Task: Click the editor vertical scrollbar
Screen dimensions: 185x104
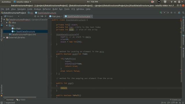Action: [x=181, y=51]
